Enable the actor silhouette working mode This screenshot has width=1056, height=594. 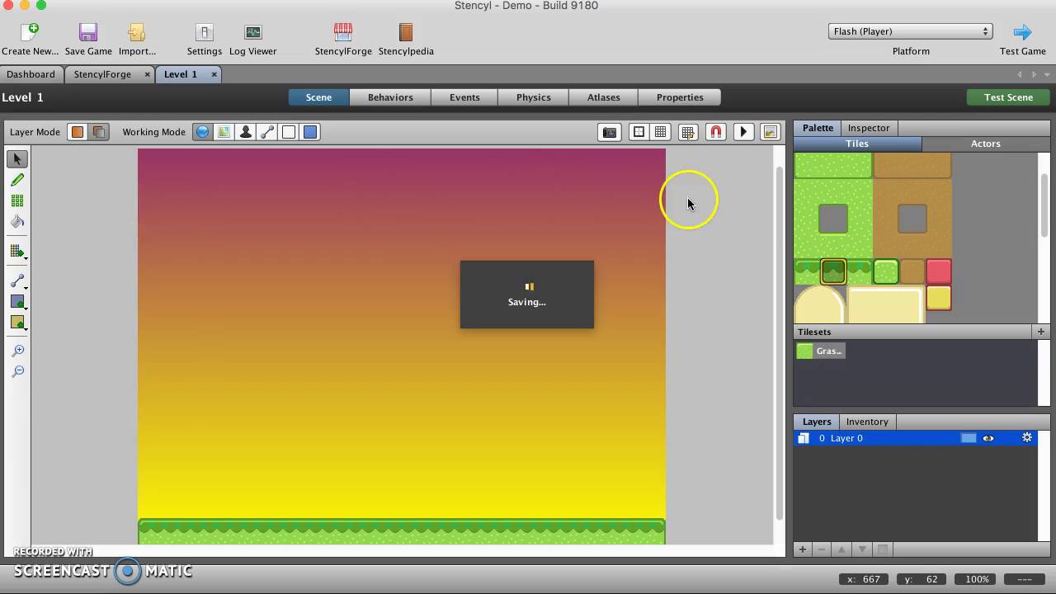[x=245, y=132]
